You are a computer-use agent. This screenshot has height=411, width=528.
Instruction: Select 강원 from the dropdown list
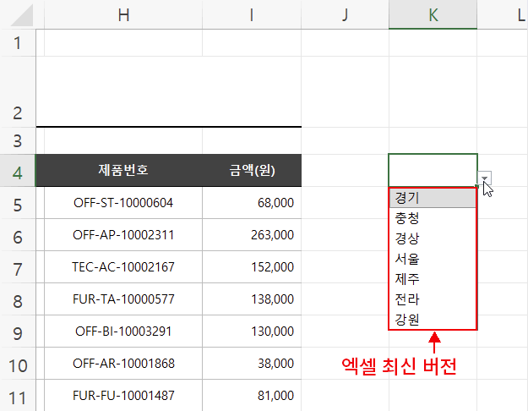tap(433, 320)
